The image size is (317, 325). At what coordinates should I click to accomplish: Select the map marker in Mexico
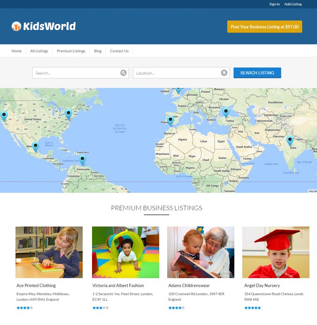point(36,147)
